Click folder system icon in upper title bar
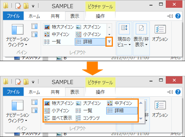Viewport: 185px width, 137px height. (x=6, y=6)
